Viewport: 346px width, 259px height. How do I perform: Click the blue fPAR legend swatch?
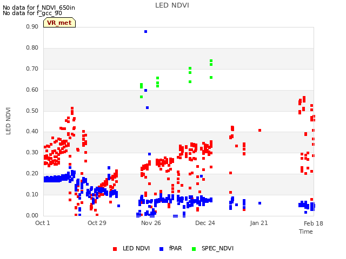coord(161,249)
